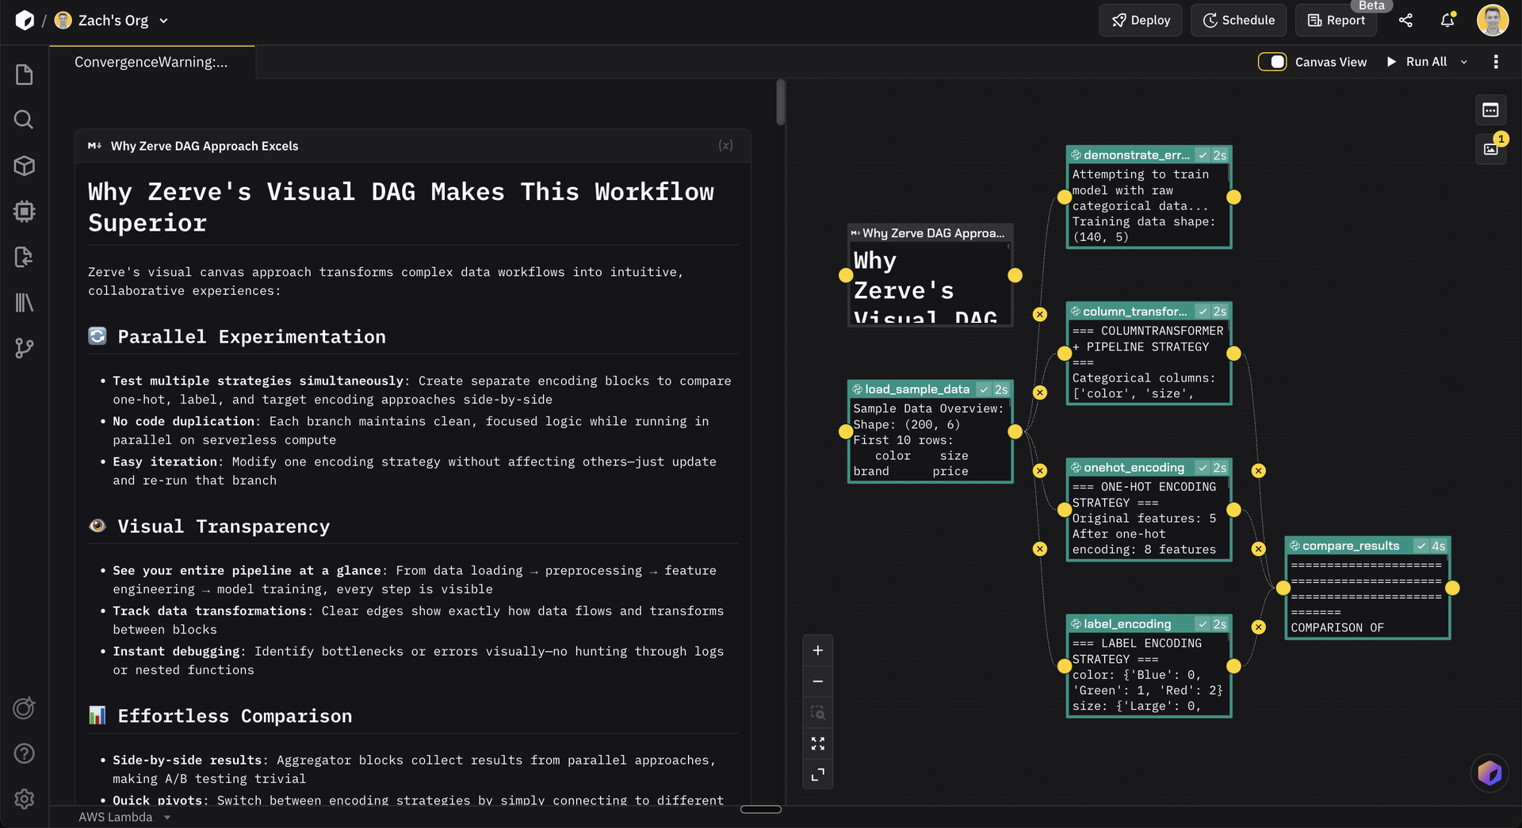Zoom in using the plus icon on canvas

click(817, 650)
